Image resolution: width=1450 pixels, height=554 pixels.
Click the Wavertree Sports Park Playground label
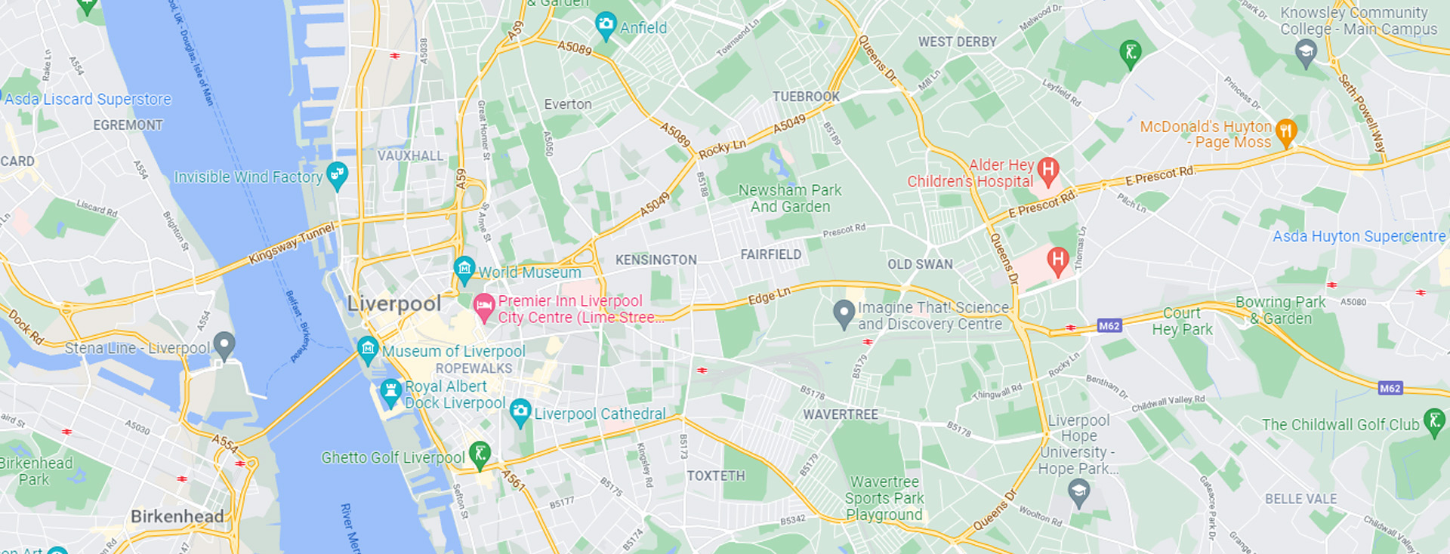pos(884,498)
